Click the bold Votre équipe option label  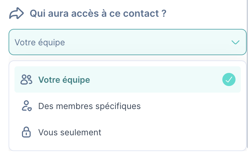64,80
